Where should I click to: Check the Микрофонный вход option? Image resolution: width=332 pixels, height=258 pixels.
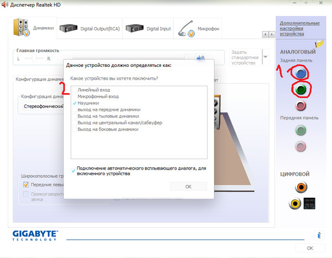click(75, 97)
